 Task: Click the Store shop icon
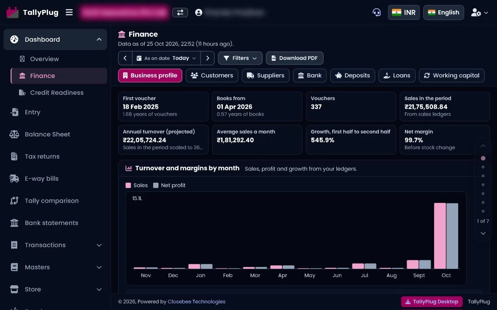14,289
